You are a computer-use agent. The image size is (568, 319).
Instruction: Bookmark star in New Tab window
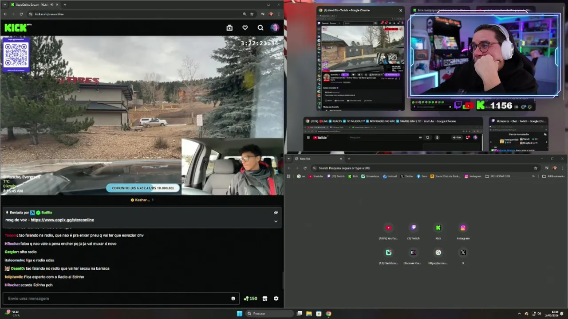pos(536,168)
